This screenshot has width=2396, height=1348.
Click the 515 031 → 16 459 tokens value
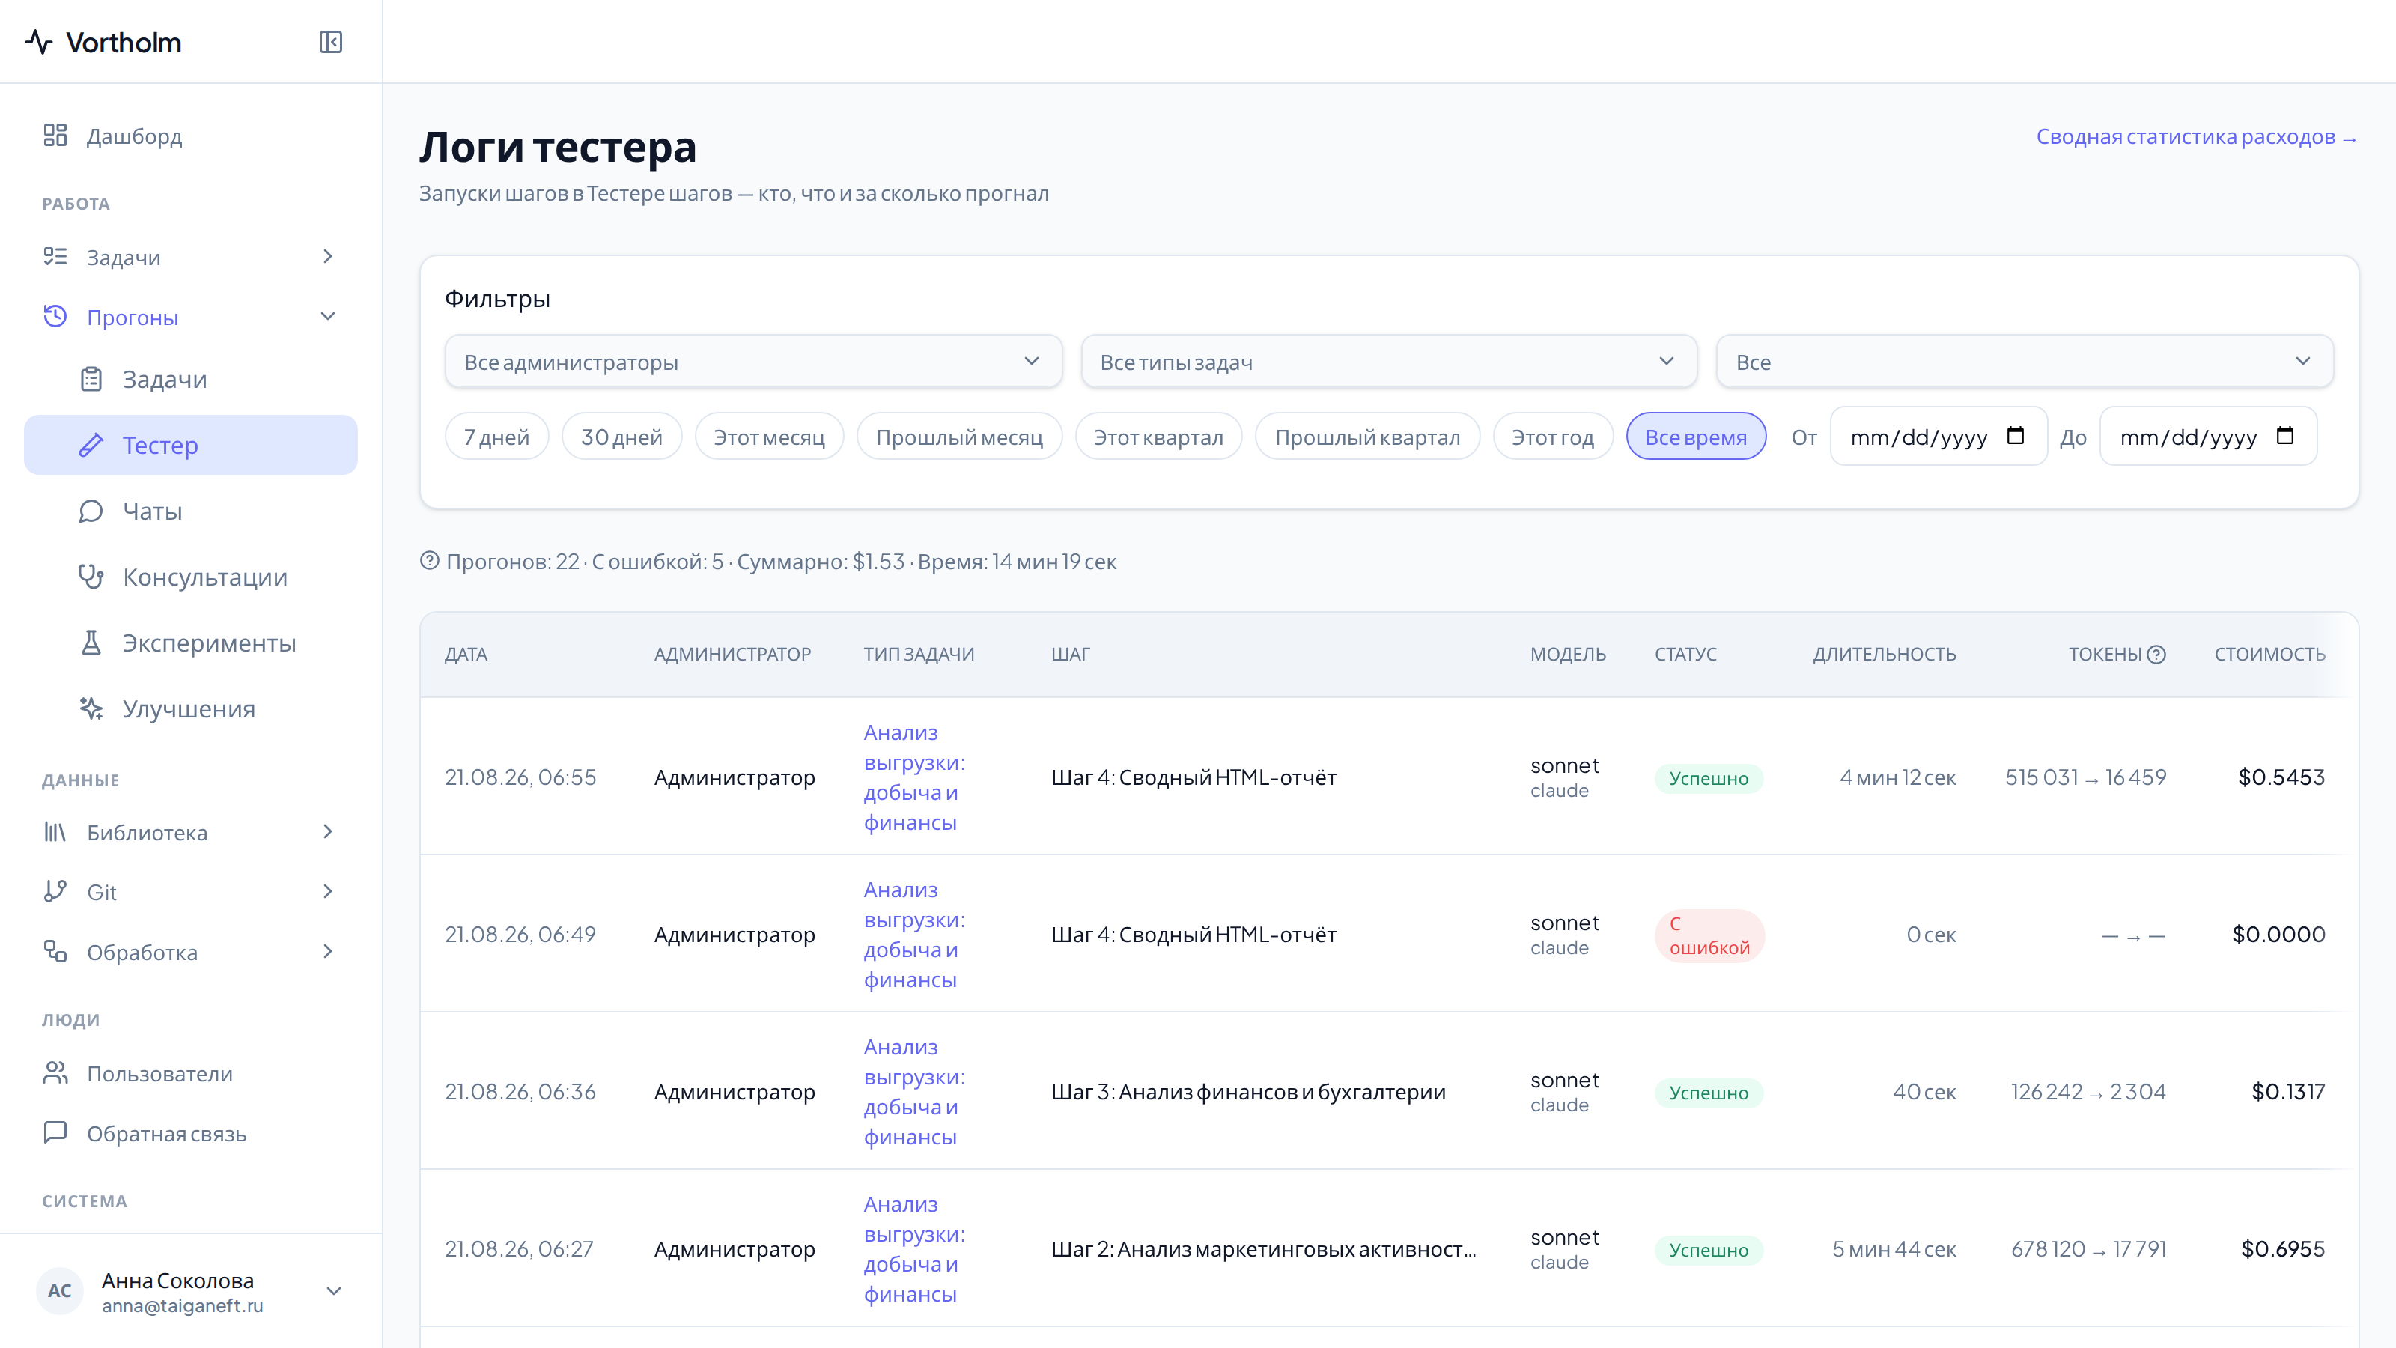pyautogui.click(x=2085, y=777)
